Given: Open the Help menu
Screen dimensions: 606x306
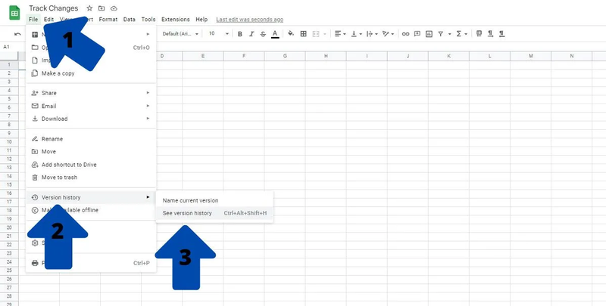Looking at the screenshot, I should (201, 20).
